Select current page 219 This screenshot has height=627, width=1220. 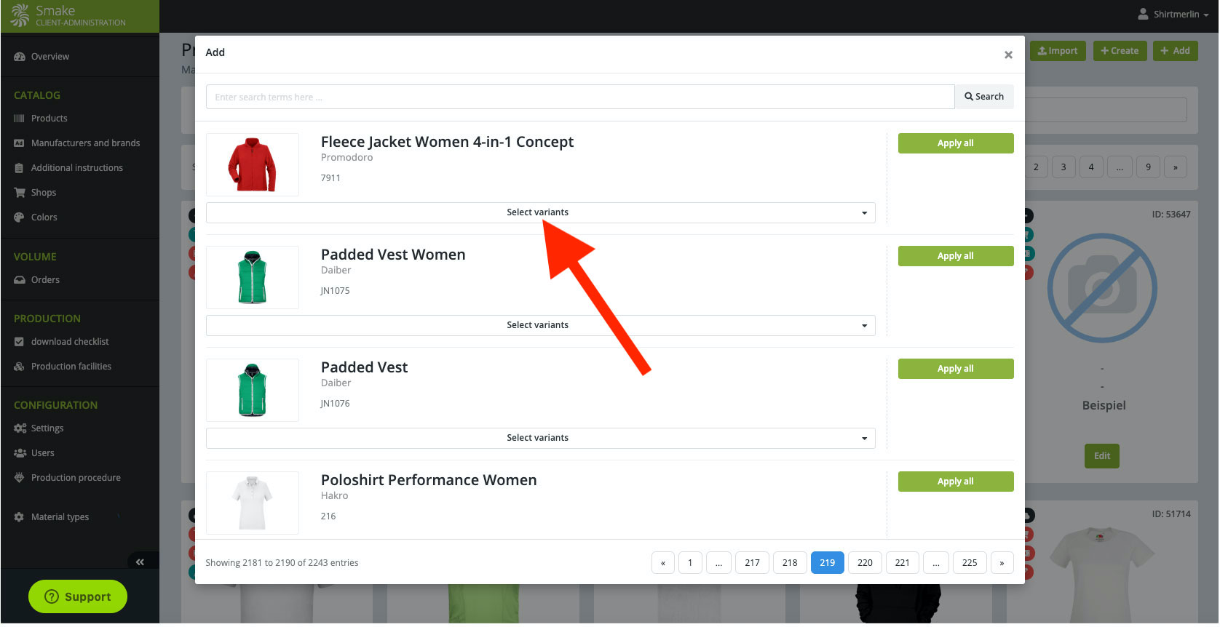pos(828,563)
